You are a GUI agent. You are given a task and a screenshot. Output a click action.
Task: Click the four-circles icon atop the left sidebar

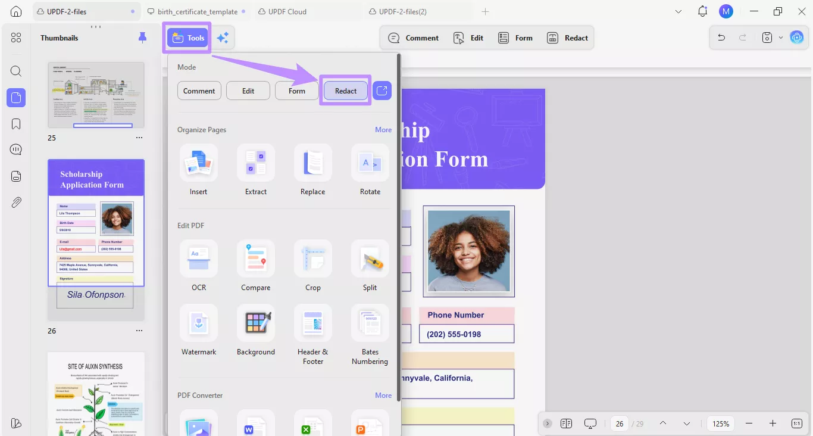[x=16, y=38]
